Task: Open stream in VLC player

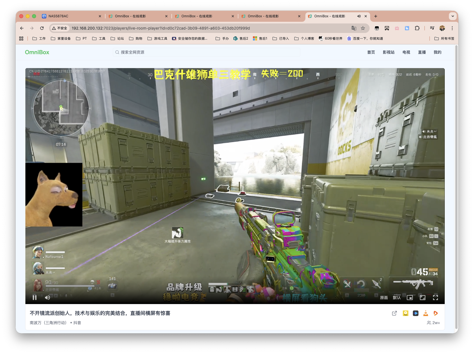Action: [425, 313]
